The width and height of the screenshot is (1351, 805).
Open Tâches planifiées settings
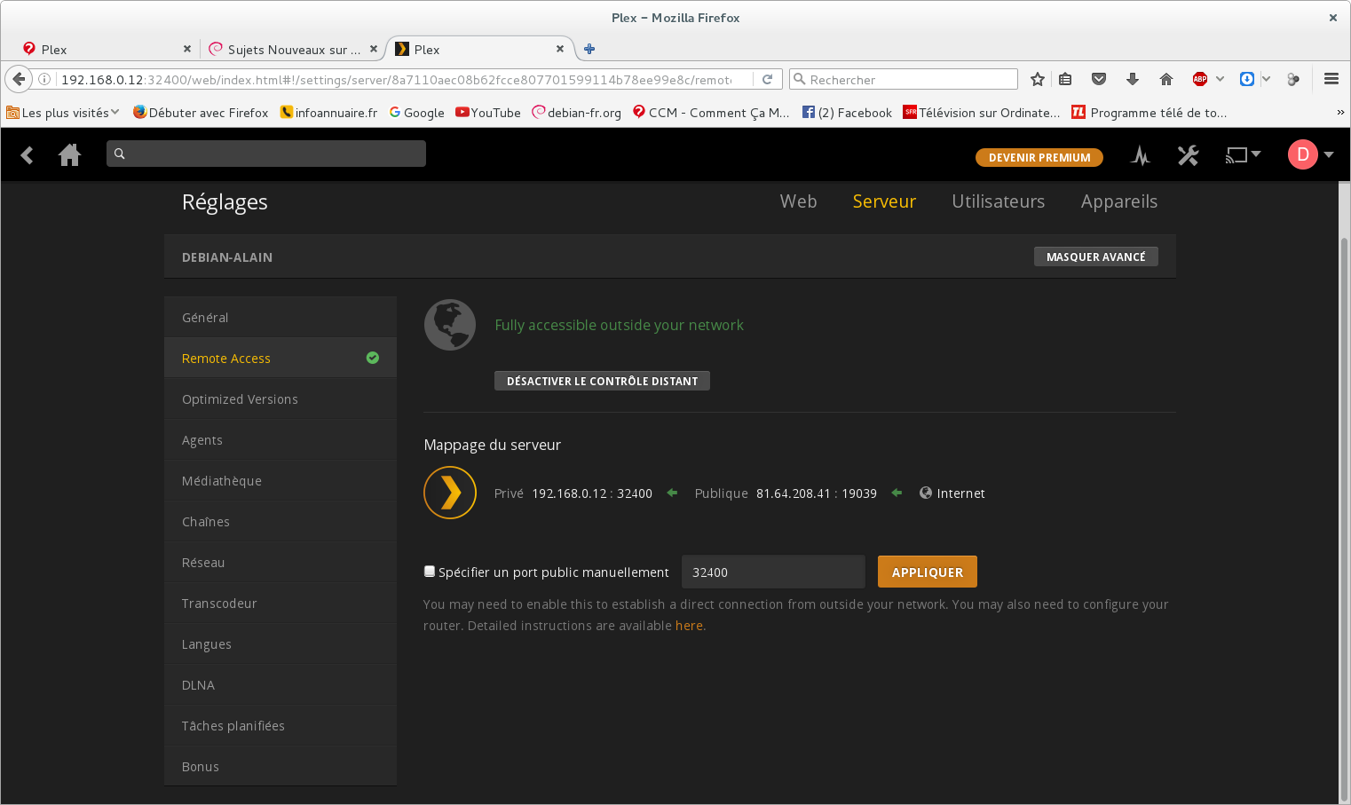click(x=280, y=725)
